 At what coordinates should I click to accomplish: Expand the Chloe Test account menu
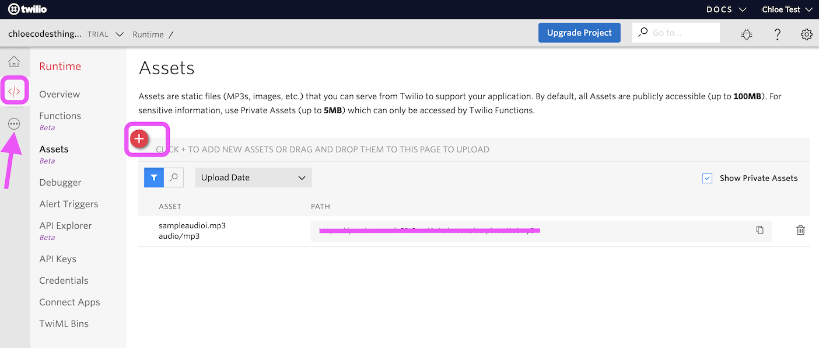coord(787,9)
